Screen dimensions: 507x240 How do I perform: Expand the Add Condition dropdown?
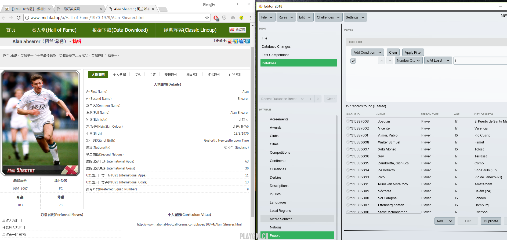[367, 53]
